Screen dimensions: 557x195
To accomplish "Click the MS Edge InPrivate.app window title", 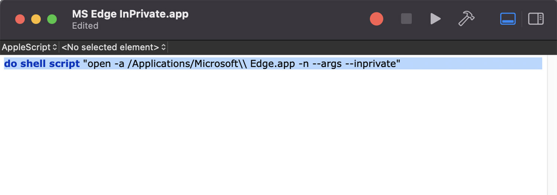I will point(130,14).
